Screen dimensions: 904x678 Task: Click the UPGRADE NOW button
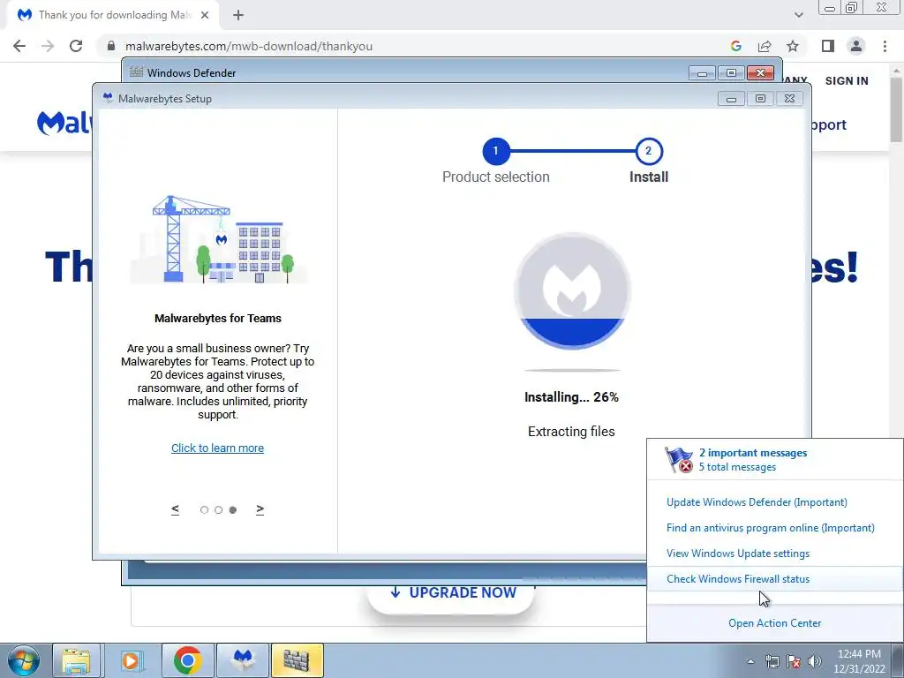[453, 592]
